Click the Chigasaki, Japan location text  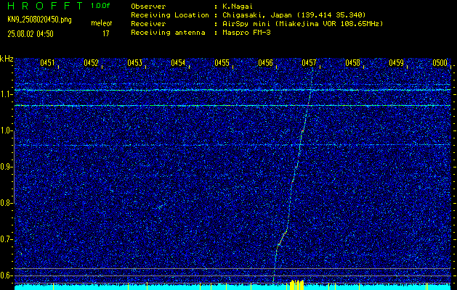click(x=294, y=15)
